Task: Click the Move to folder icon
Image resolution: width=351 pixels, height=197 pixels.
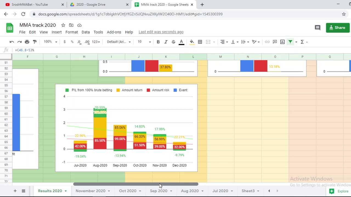Action: [x=71, y=25]
